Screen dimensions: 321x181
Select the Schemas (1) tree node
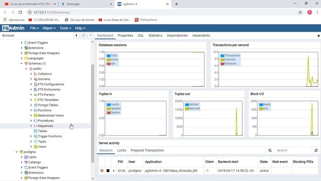(x=37, y=64)
